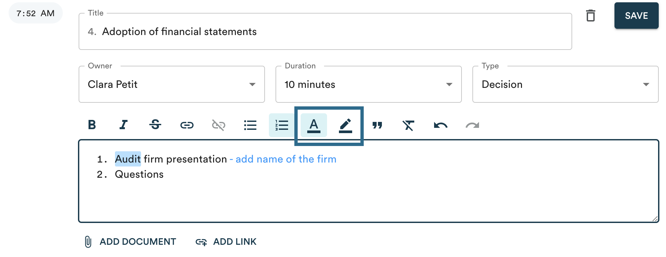The width and height of the screenshot is (666, 257).
Task: Toggle the bulleted list
Action: pos(250,125)
